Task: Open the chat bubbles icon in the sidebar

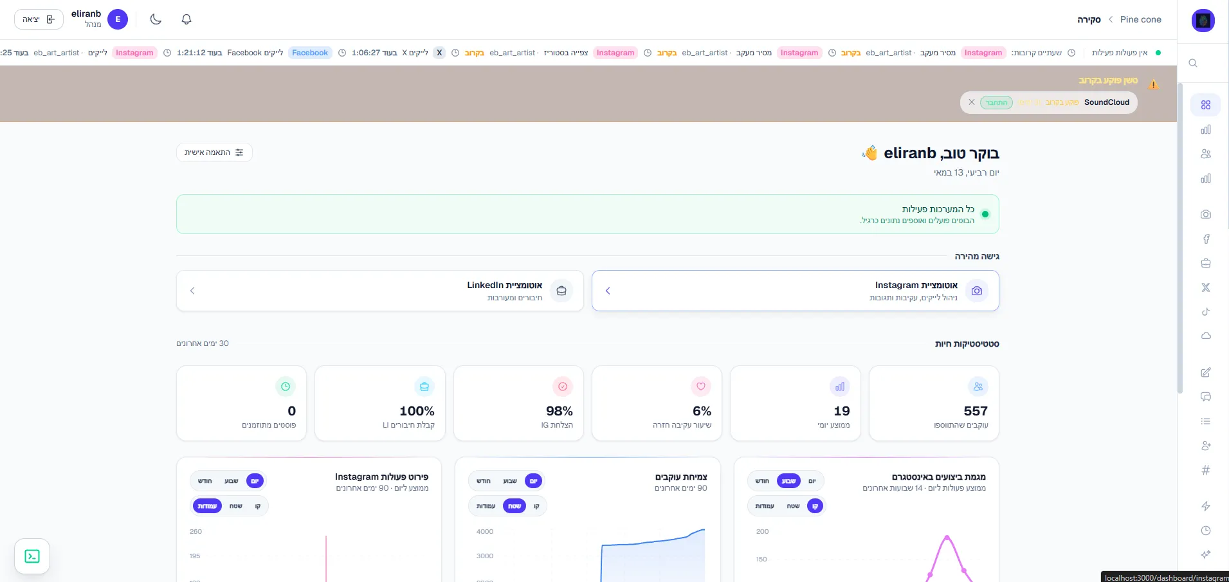Action: tap(1206, 397)
